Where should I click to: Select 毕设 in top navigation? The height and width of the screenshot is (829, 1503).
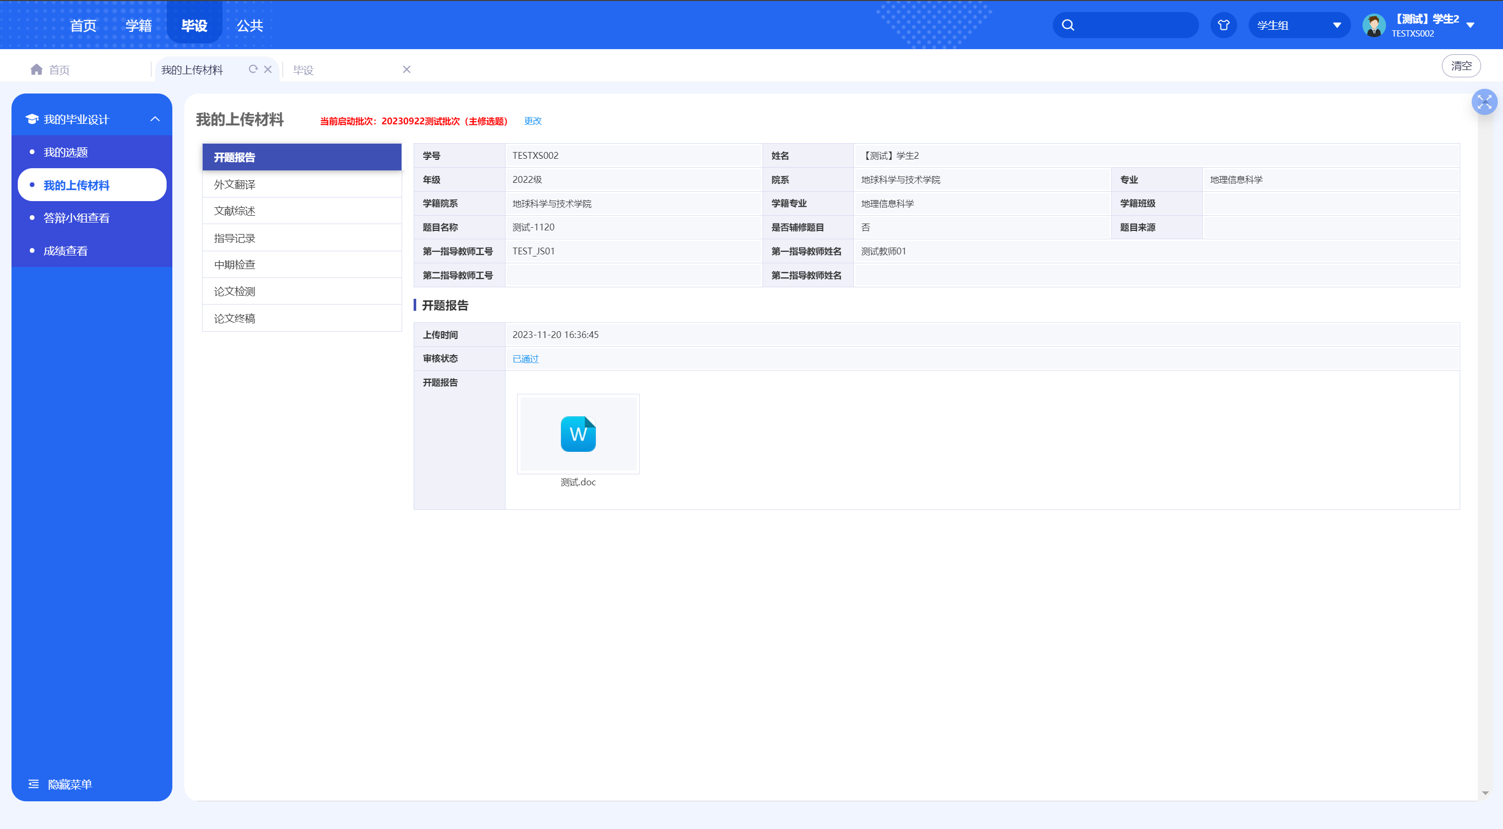tap(194, 25)
